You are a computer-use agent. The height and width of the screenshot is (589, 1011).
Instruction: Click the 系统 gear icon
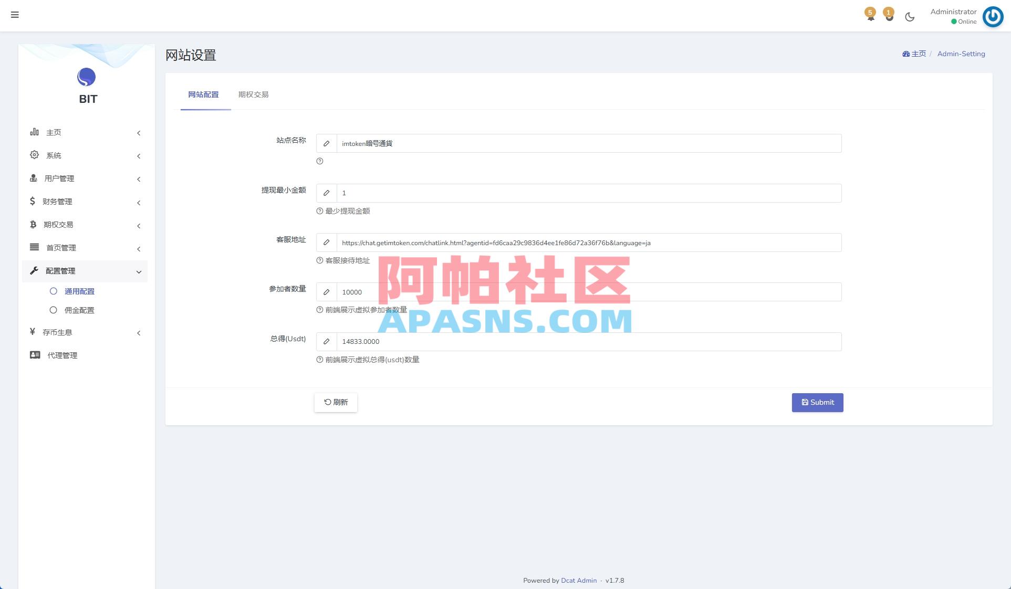34,154
